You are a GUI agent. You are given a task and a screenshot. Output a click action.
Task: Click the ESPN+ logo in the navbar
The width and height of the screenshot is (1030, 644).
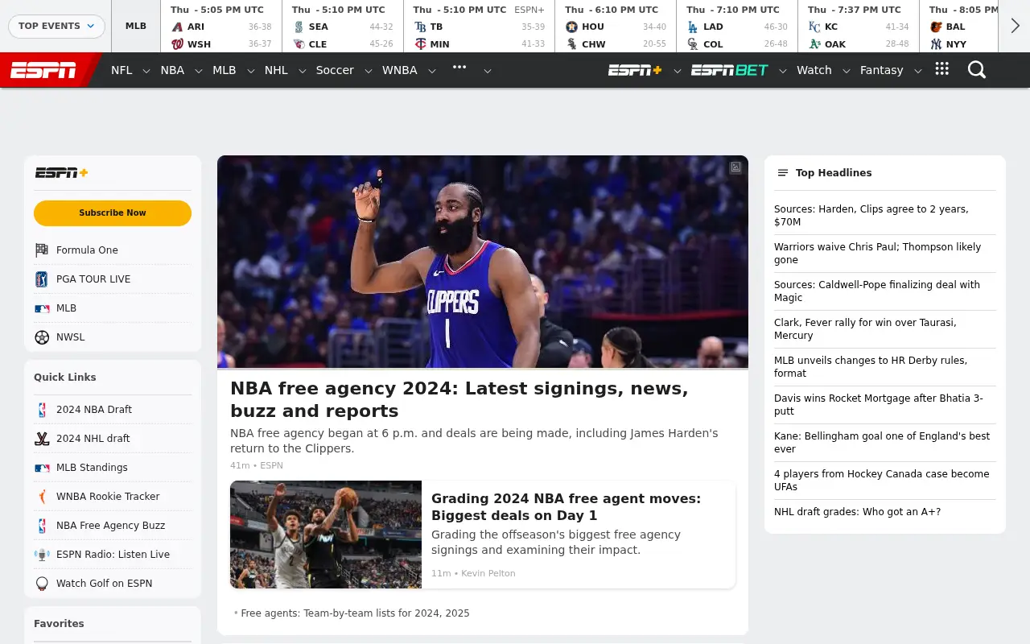pyautogui.click(x=635, y=70)
